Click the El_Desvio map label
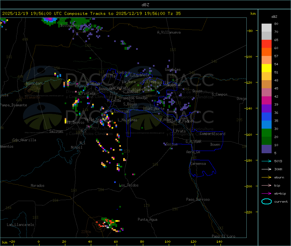Viewport: 291px width, 246px height. [x=76, y=123]
